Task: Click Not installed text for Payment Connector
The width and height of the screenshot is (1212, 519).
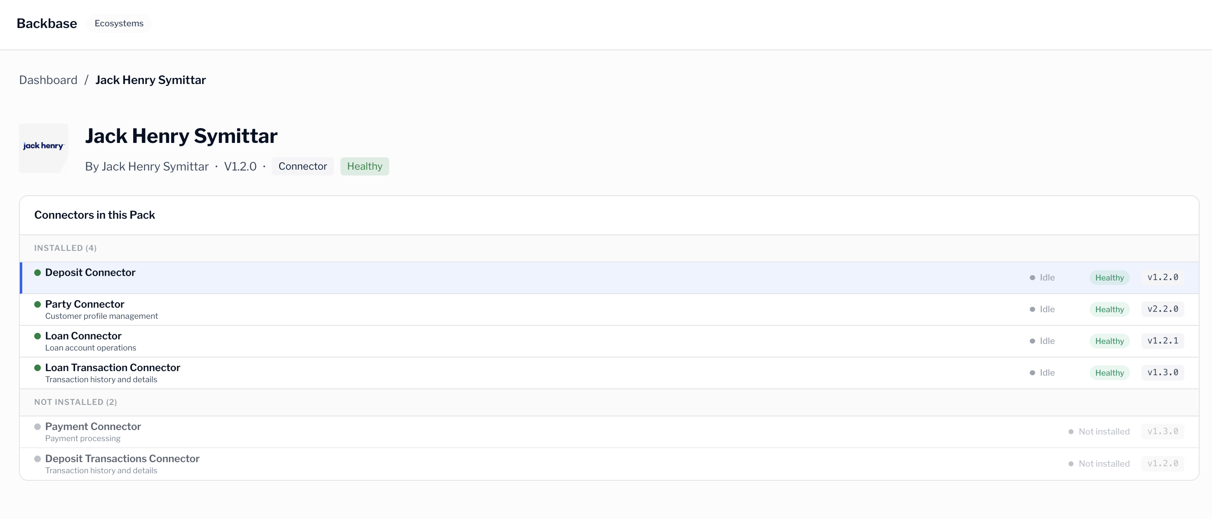Action: click(1104, 432)
